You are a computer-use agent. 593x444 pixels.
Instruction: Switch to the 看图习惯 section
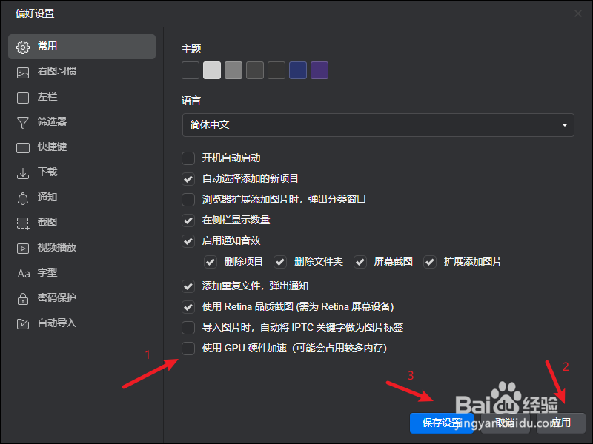(82, 72)
